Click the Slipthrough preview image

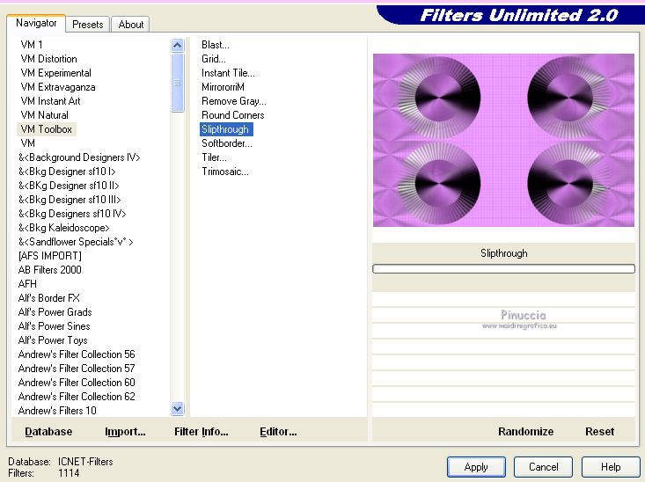[x=503, y=140]
